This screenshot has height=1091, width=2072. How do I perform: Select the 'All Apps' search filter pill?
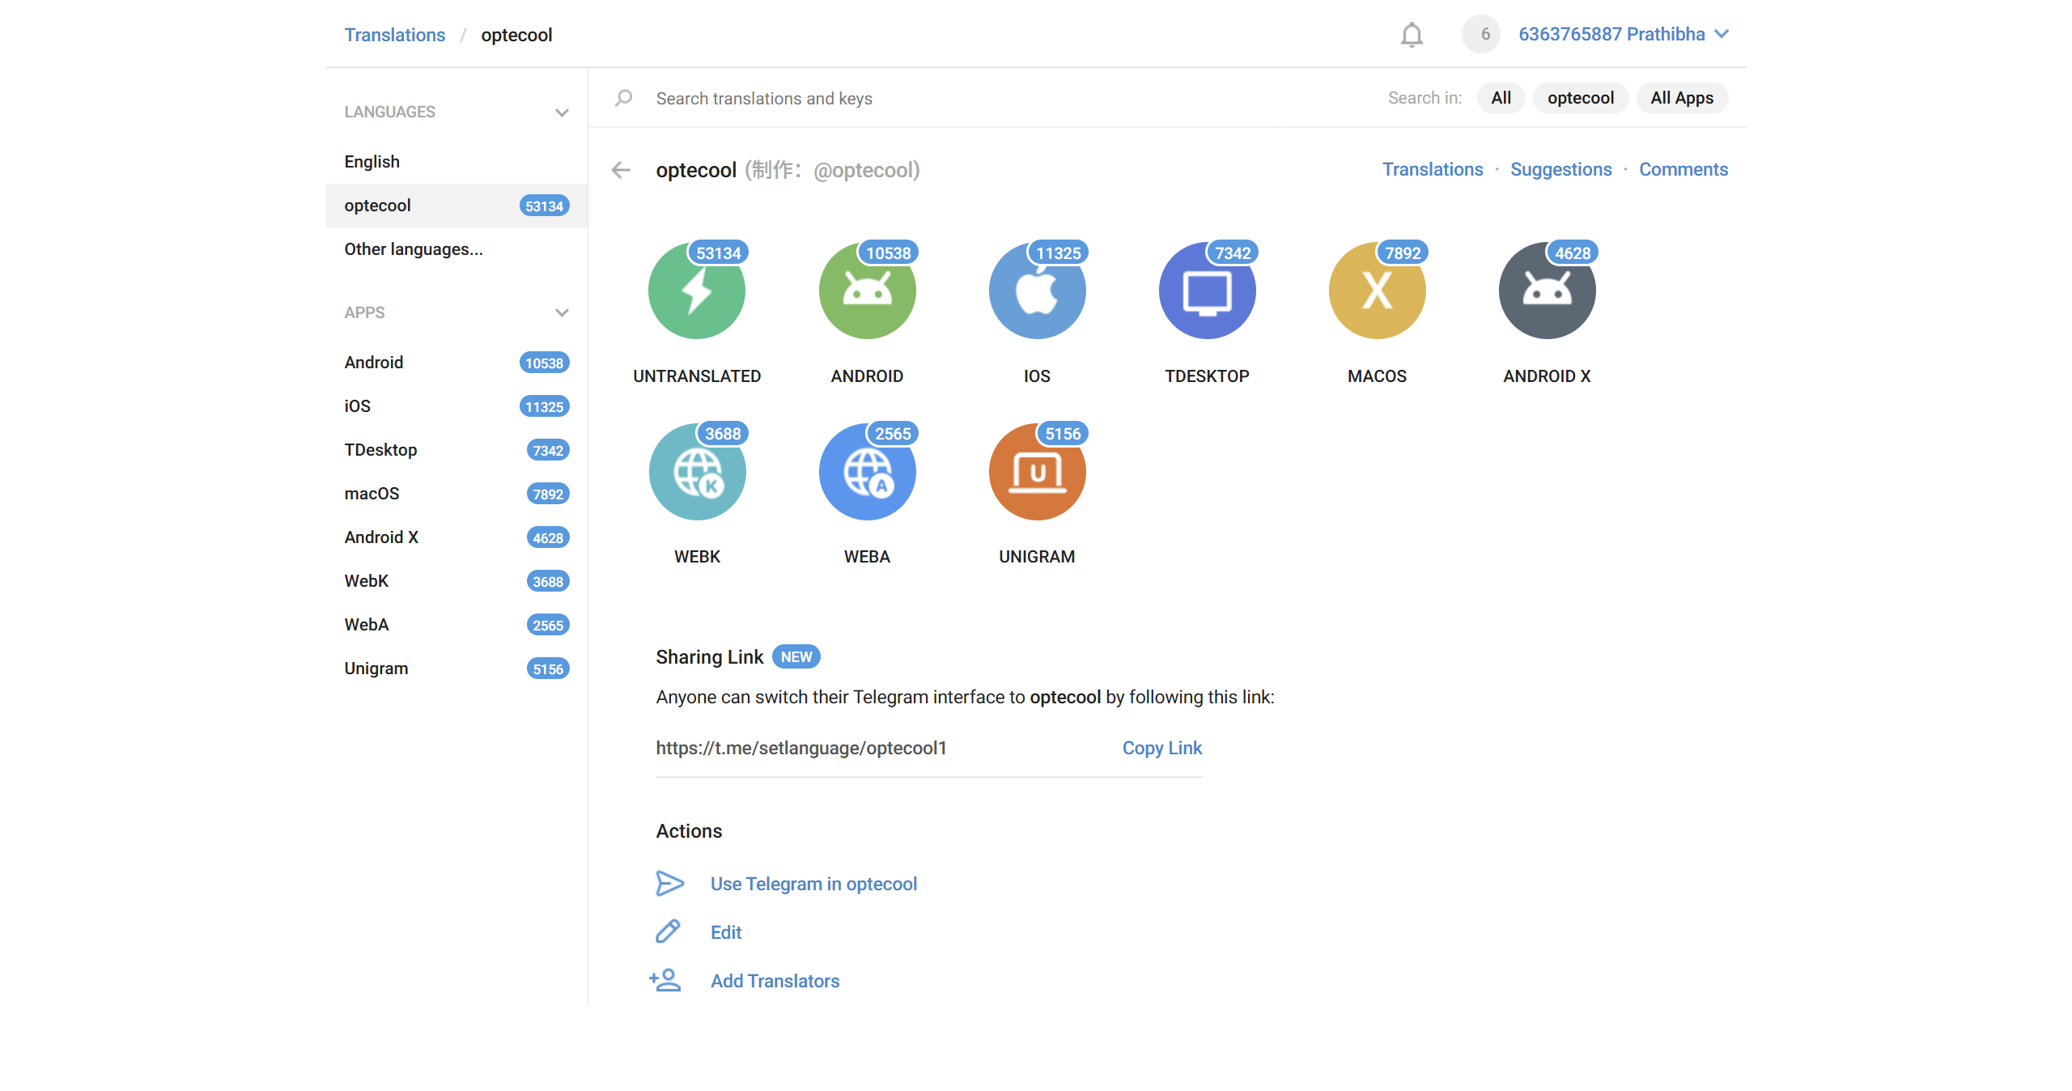tap(1681, 98)
